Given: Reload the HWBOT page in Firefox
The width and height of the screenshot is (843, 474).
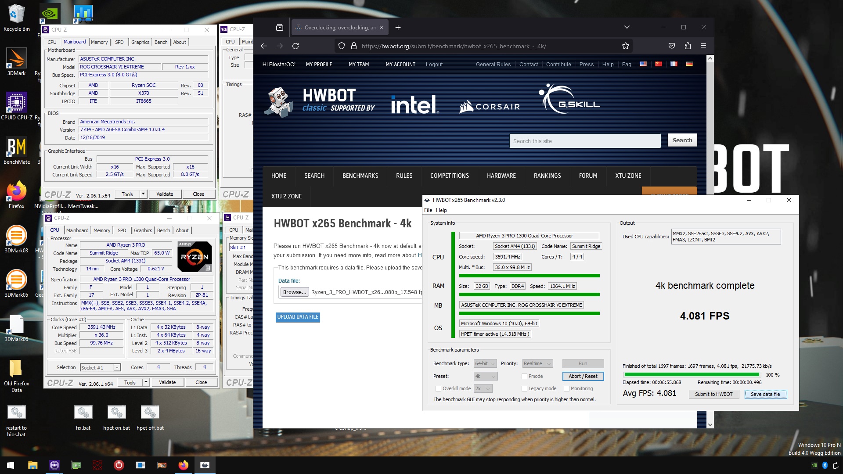Looking at the screenshot, I should (x=295, y=46).
